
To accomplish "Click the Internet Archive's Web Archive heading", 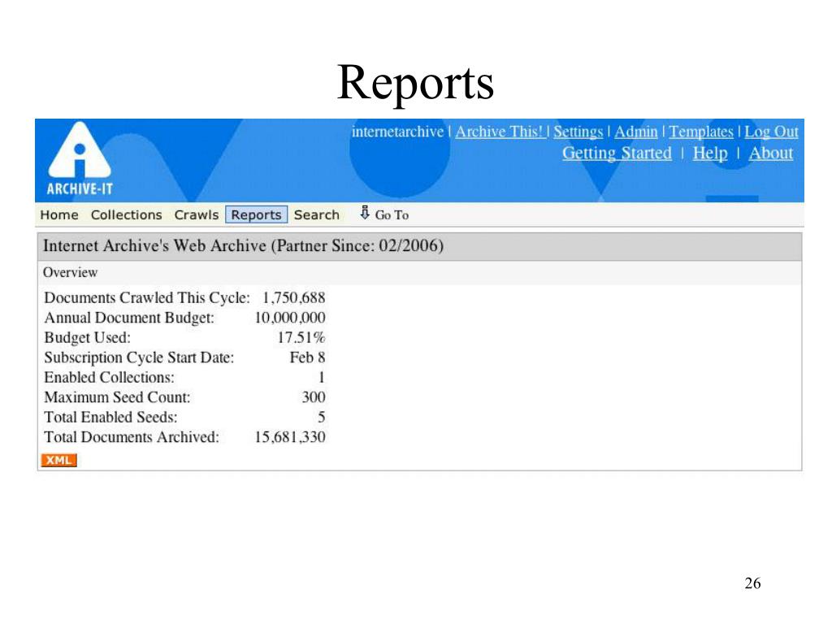I will point(243,245).
